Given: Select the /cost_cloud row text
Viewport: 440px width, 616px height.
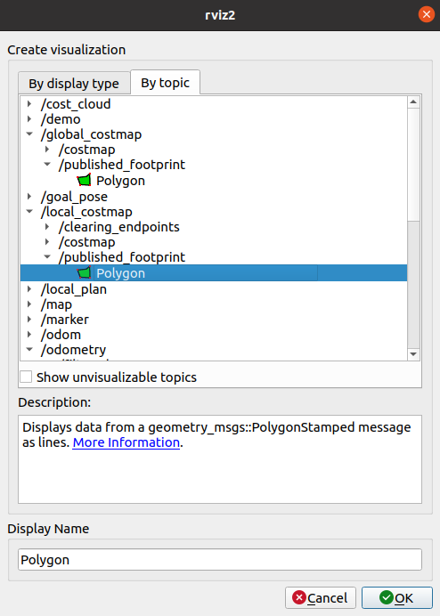Looking at the screenshot, I should coord(76,104).
